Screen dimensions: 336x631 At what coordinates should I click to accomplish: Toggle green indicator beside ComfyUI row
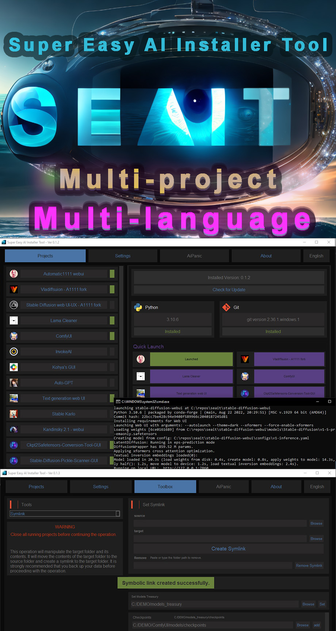(x=112, y=336)
